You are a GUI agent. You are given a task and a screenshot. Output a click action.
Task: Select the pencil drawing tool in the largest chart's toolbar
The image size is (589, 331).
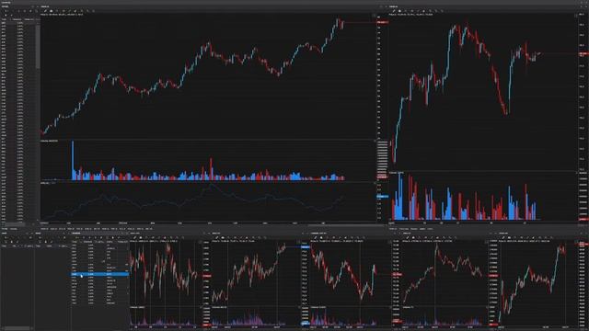(45, 11)
